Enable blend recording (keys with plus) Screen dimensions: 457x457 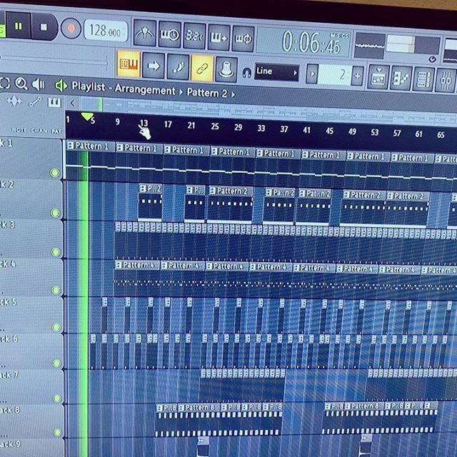tap(219, 38)
